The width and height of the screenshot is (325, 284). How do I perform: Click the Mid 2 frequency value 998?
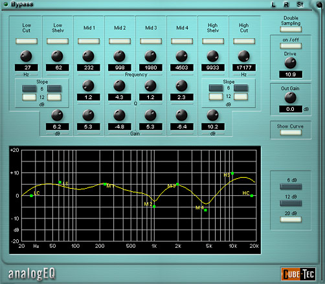[x=120, y=67]
